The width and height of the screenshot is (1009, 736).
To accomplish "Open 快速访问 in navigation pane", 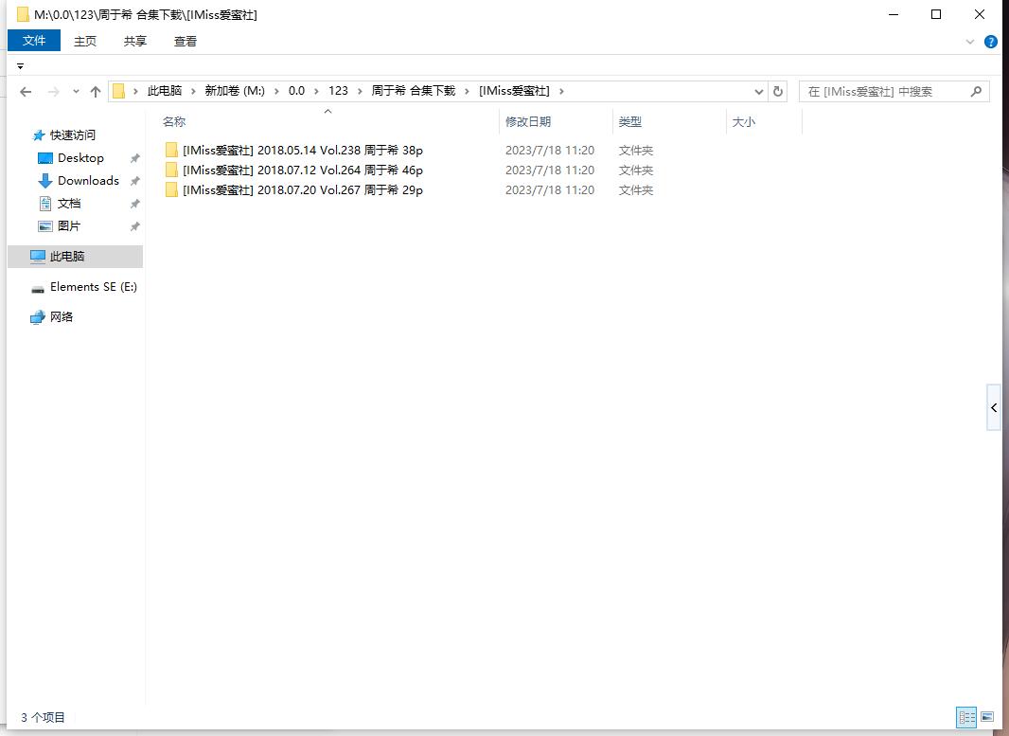I will click(73, 135).
